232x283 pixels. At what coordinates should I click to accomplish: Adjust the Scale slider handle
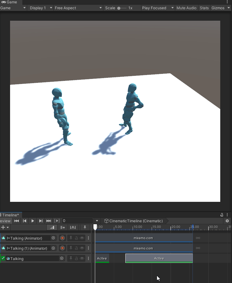point(119,8)
